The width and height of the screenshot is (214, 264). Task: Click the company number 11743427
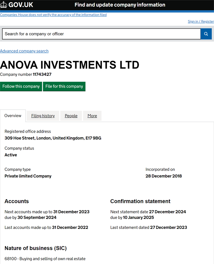[x=42, y=74]
